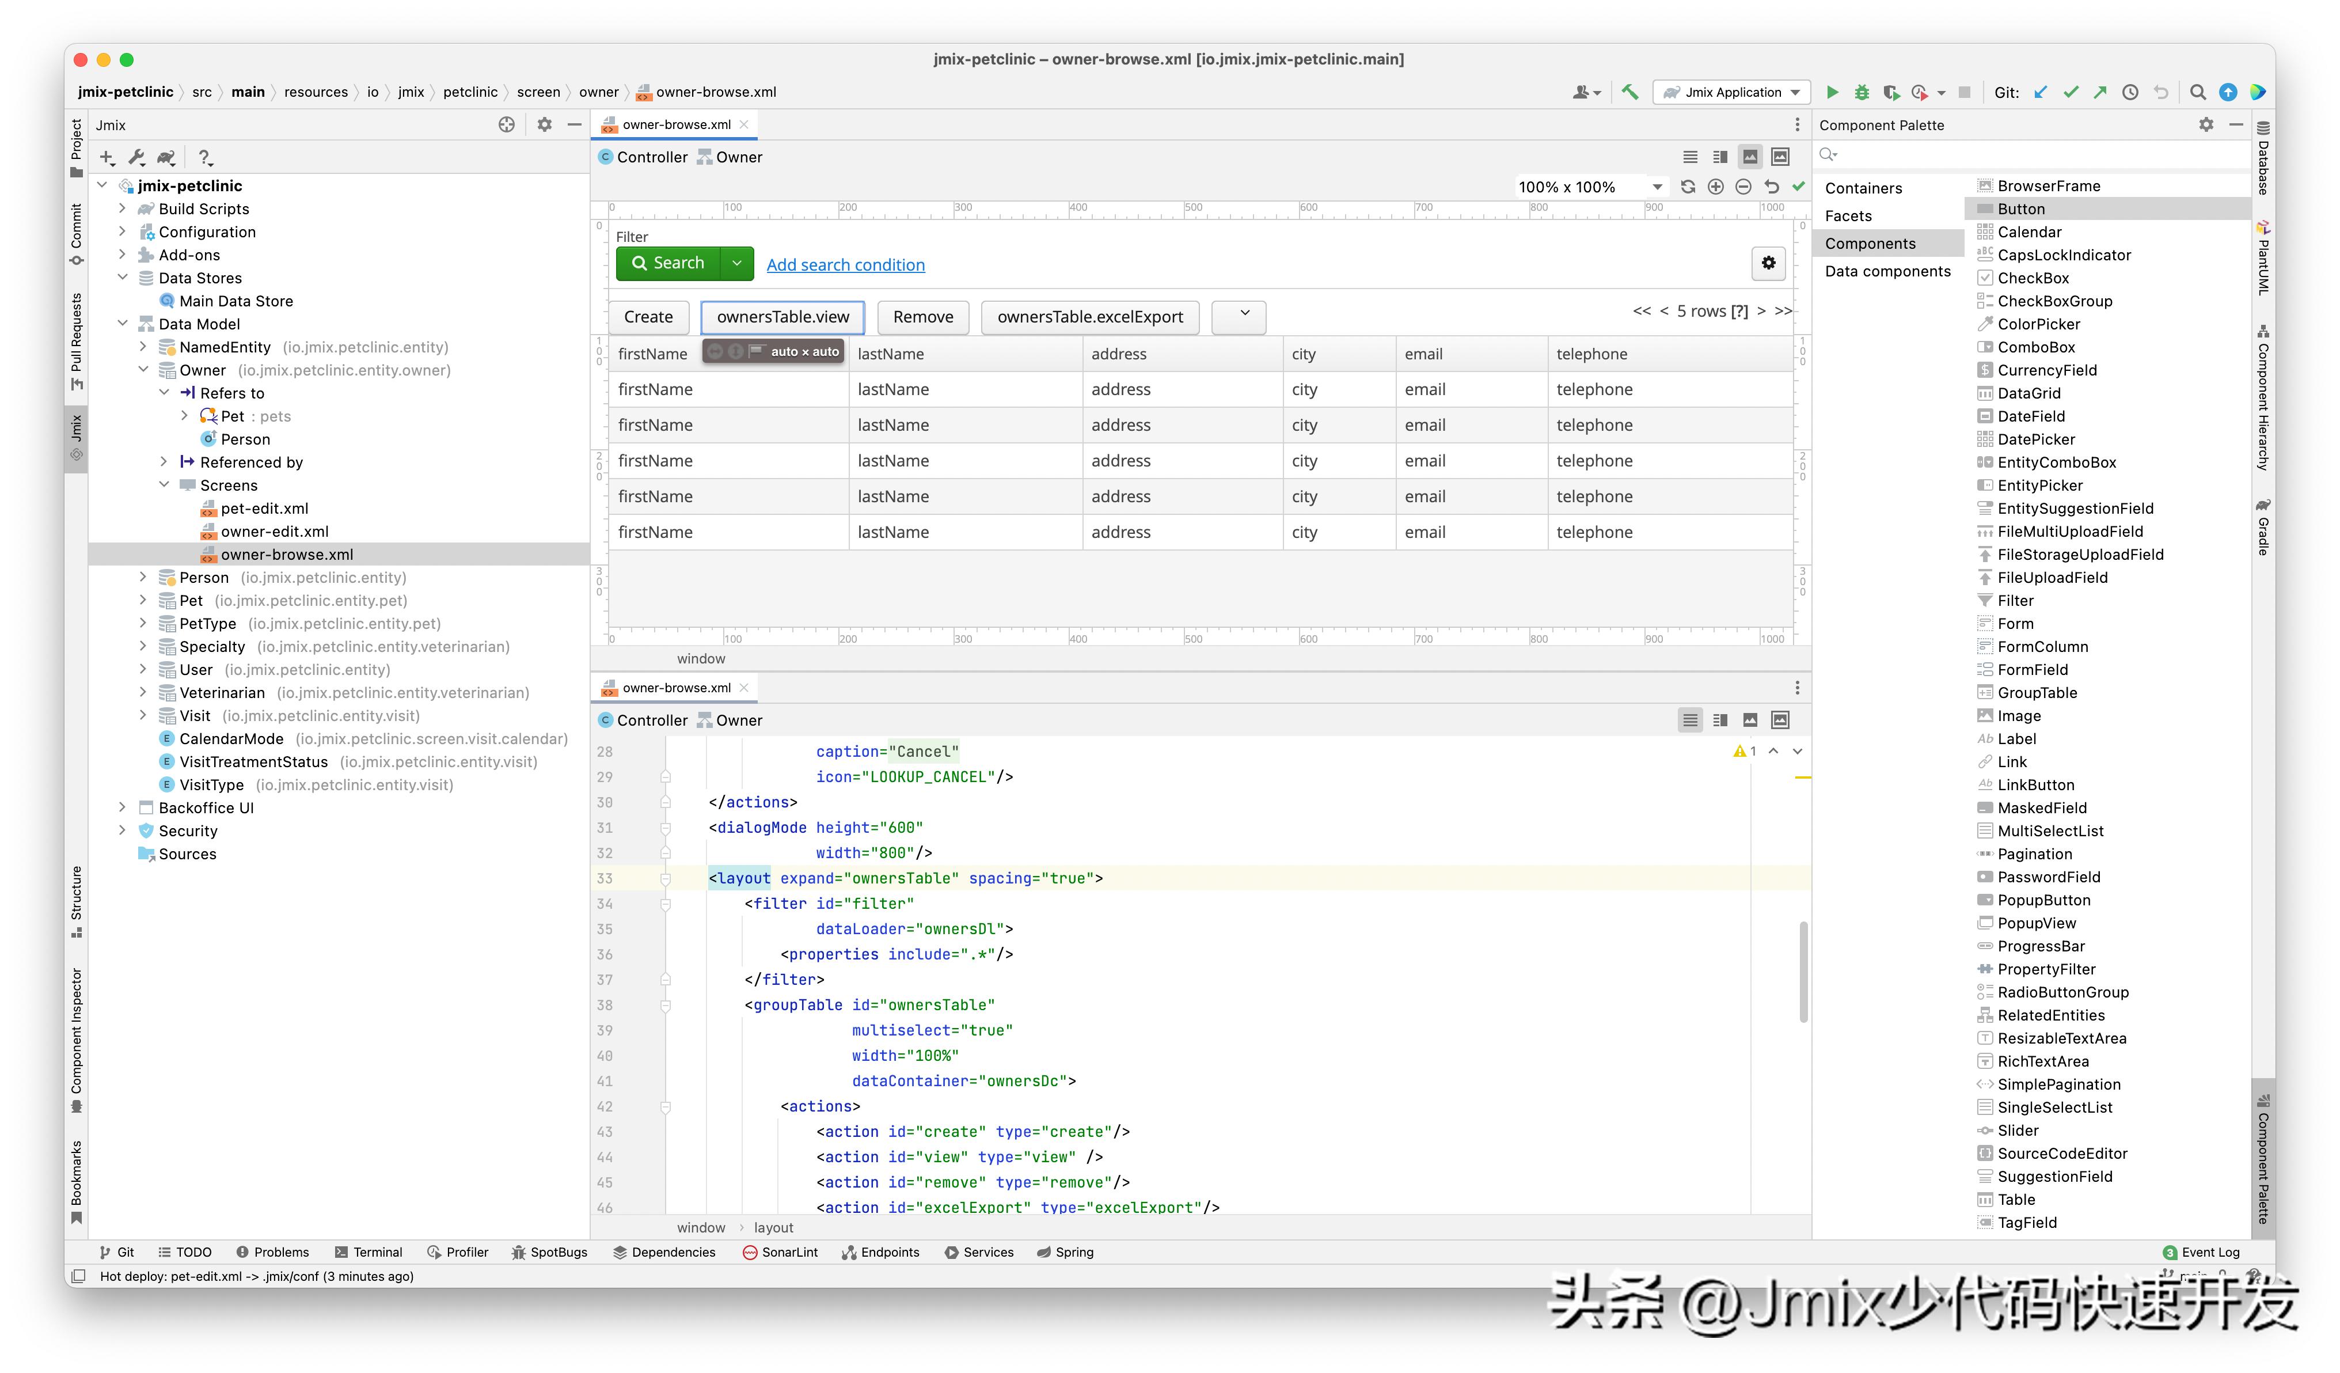2340x1373 pixels.
Task: Collapse the Data Model tree node
Action: (123, 323)
